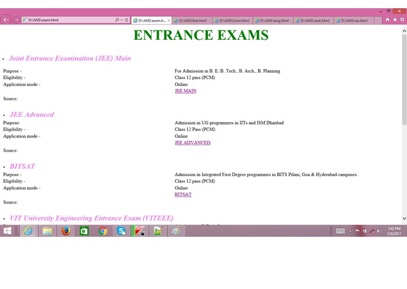
Task: Open Skype from the taskbar
Action: tap(121, 230)
